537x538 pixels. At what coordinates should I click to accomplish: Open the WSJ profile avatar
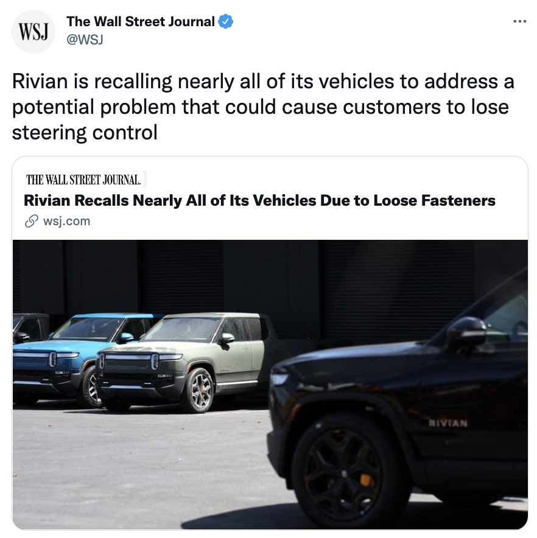(x=33, y=32)
